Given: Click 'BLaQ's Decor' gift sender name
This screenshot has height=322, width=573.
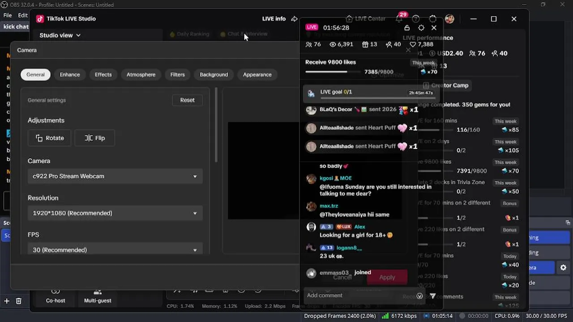Looking at the screenshot, I should pos(336,110).
